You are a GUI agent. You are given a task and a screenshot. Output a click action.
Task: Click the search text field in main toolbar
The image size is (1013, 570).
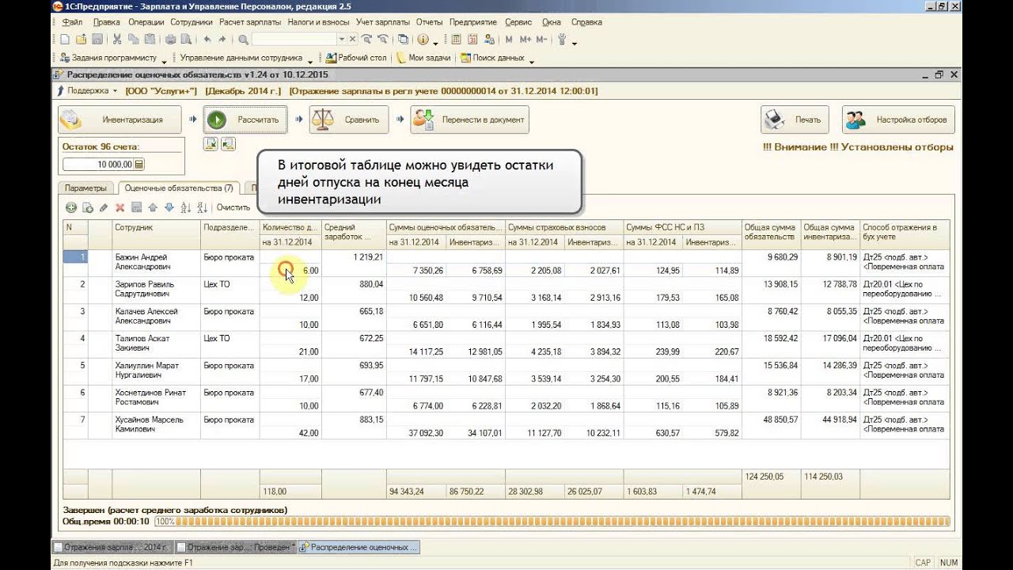(294, 40)
